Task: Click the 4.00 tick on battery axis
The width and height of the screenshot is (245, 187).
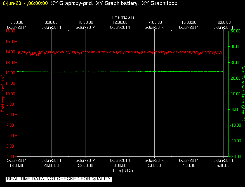Action: coord(11,156)
